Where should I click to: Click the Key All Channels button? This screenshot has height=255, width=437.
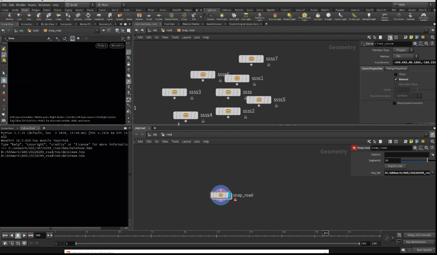point(418,242)
